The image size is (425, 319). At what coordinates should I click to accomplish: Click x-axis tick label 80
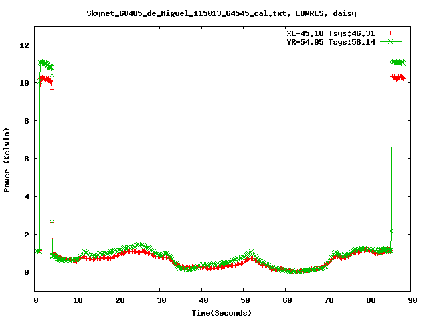click(x=371, y=300)
